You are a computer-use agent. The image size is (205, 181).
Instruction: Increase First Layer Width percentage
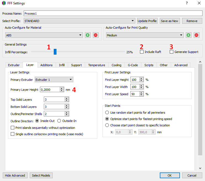[141, 86]
